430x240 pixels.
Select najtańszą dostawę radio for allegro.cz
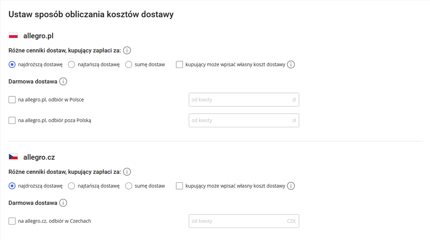click(x=71, y=186)
